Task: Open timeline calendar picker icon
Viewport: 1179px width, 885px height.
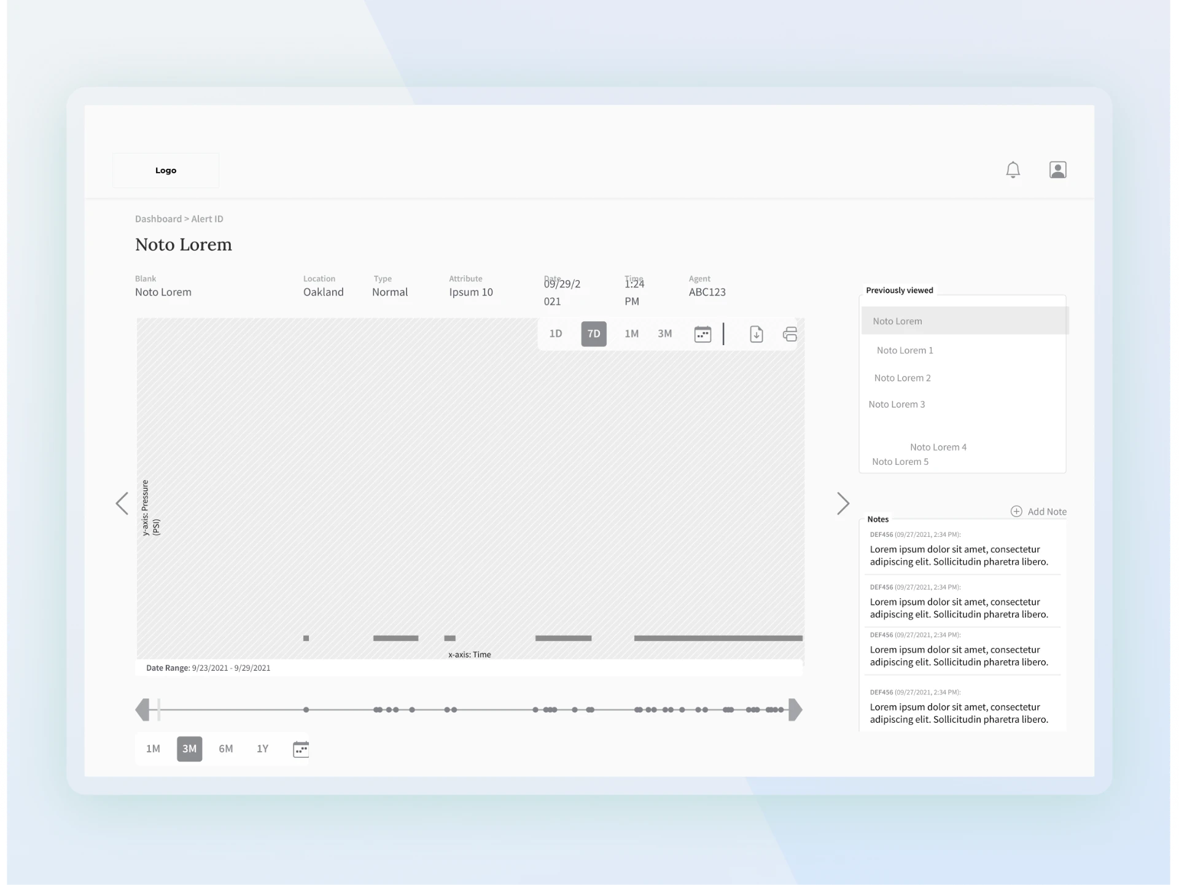Action: (301, 749)
